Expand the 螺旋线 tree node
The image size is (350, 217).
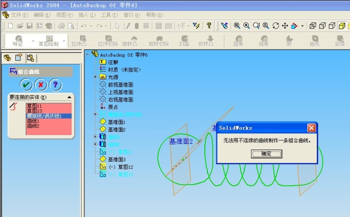95,115
